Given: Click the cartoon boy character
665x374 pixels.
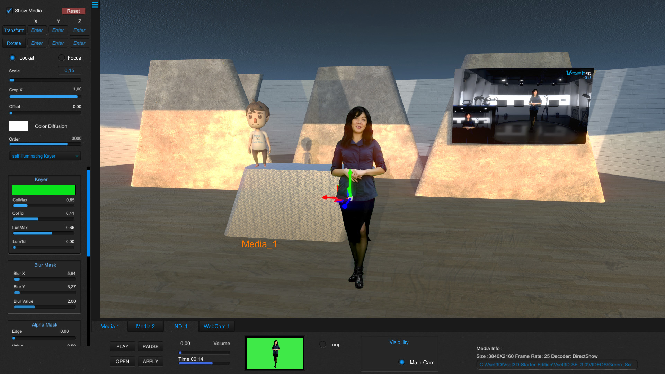Looking at the screenshot, I should point(258,134).
